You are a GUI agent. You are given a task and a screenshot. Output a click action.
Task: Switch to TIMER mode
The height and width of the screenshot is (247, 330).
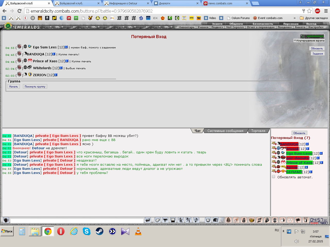point(323,223)
